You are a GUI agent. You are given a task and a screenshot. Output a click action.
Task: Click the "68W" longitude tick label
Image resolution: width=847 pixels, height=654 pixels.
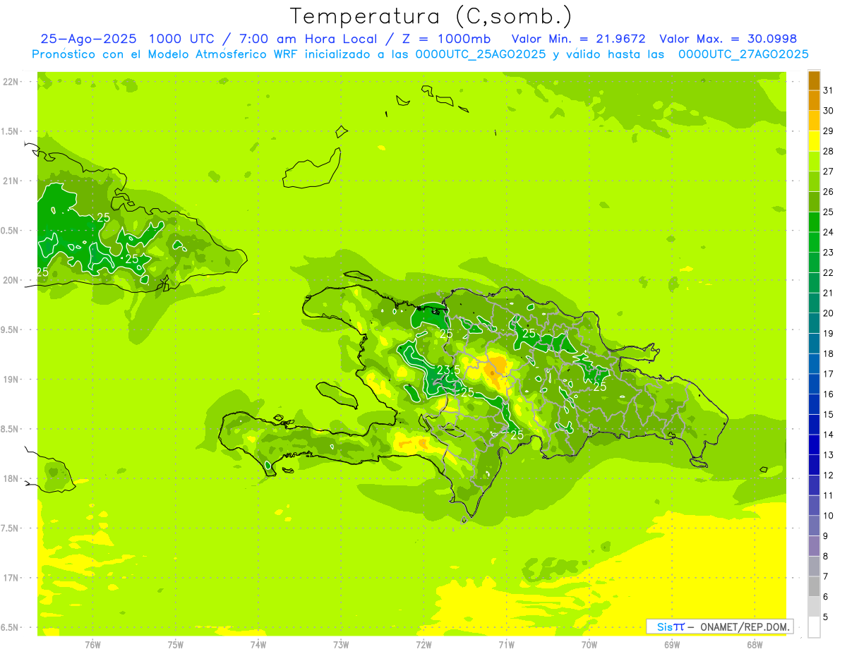pyautogui.click(x=755, y=644)
